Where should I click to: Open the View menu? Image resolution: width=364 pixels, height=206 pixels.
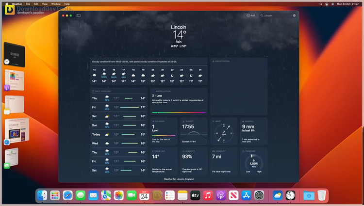click(x=45, y=3)
